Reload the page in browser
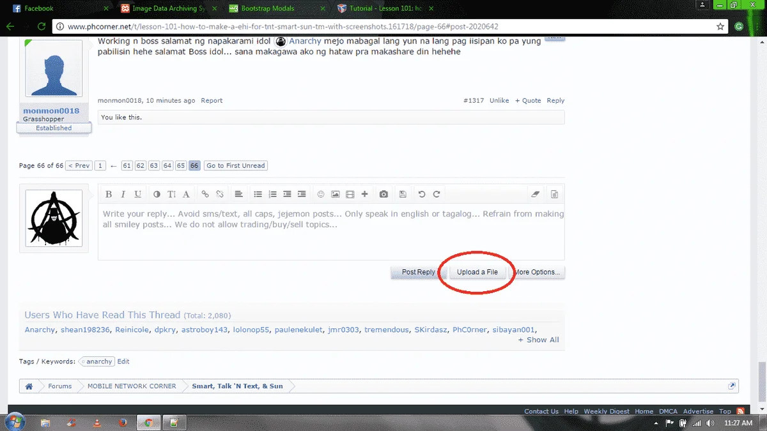 click(41, 27)
